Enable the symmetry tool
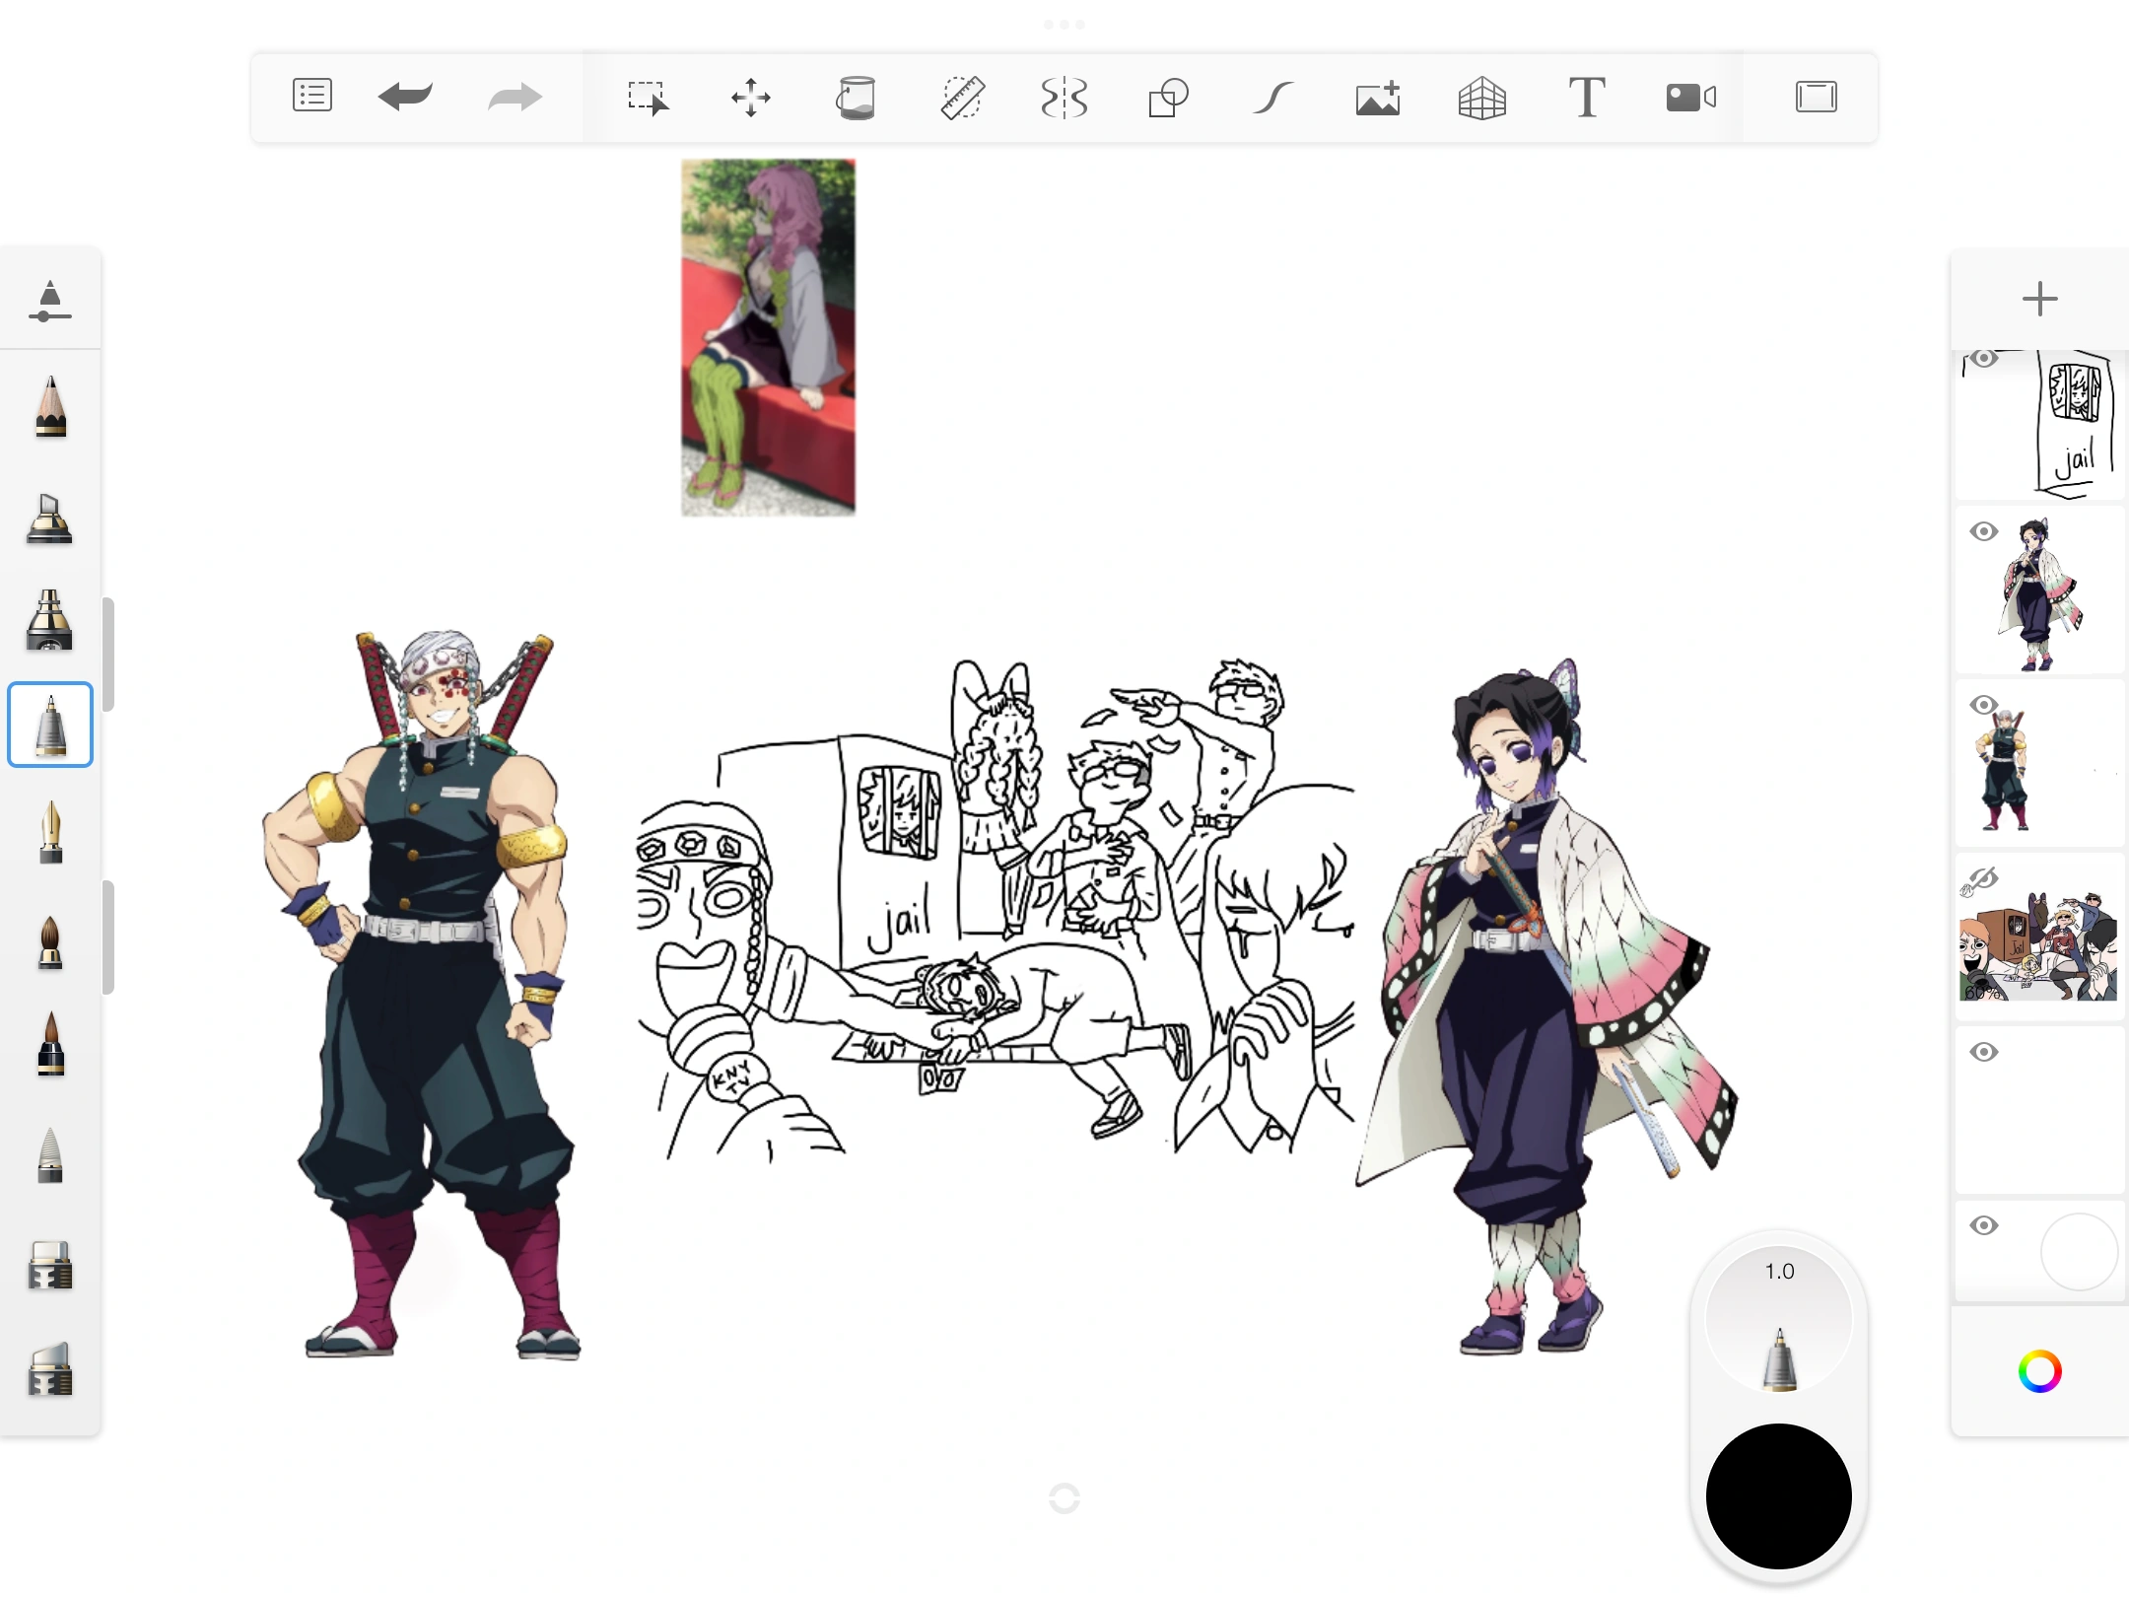This screenshot has height=1597, width=2129. pyautogui.click(x=1064, y=98)
